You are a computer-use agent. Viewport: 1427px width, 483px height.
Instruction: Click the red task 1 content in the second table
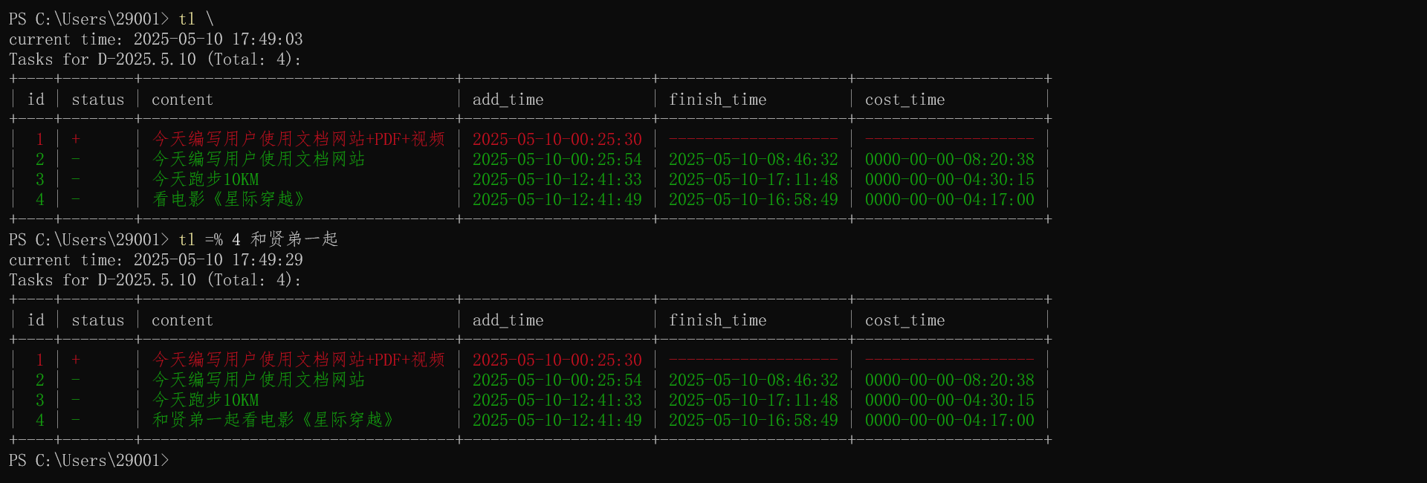[298, 360]
